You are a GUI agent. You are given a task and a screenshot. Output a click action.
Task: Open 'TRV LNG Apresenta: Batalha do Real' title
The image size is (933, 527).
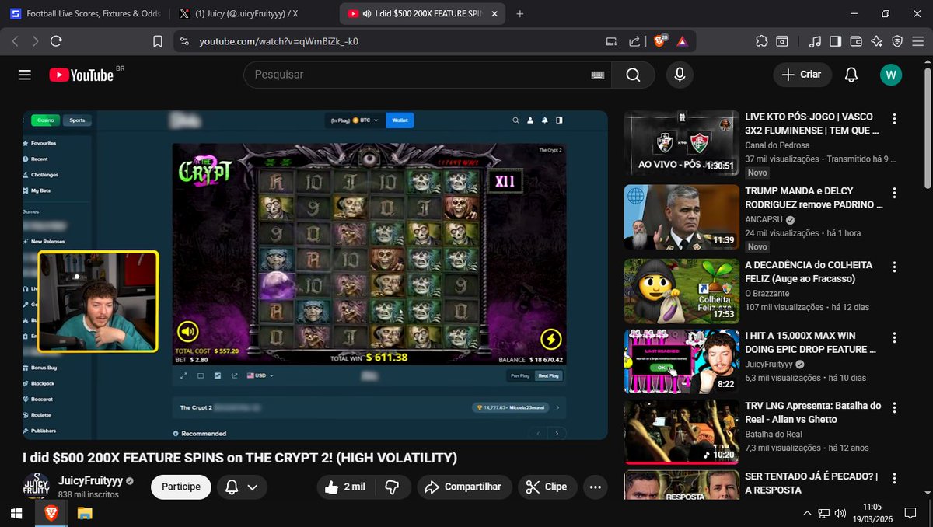click(x=812, y=412)
